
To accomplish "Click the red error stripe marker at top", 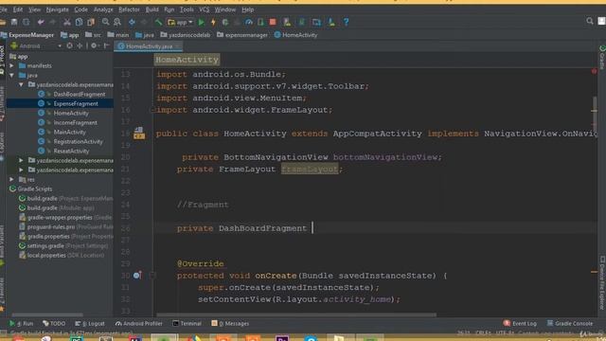I will coord(594,72).
